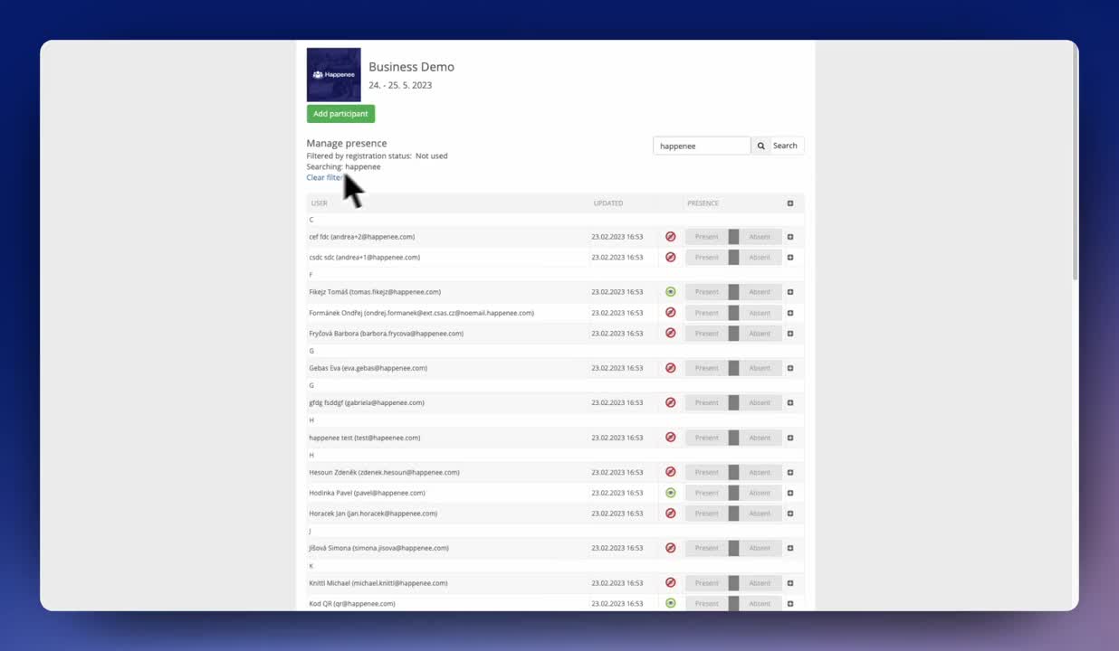1119x651 pixels.
Task: Click the Clear filter link
Action: (x=325, y=177)
